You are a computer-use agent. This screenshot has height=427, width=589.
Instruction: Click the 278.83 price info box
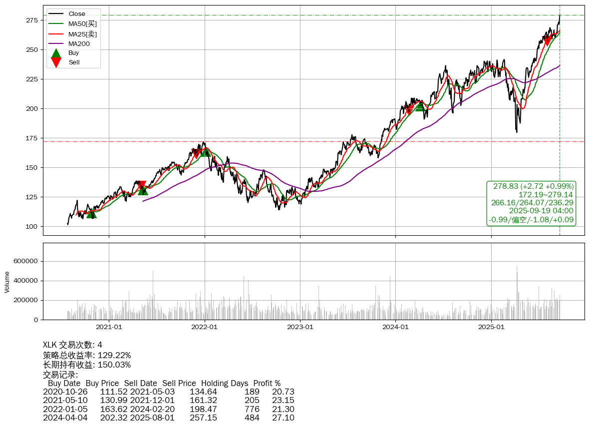point(532,203)
